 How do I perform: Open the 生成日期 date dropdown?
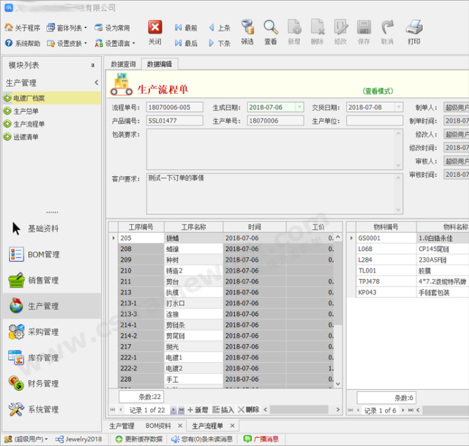298,107
